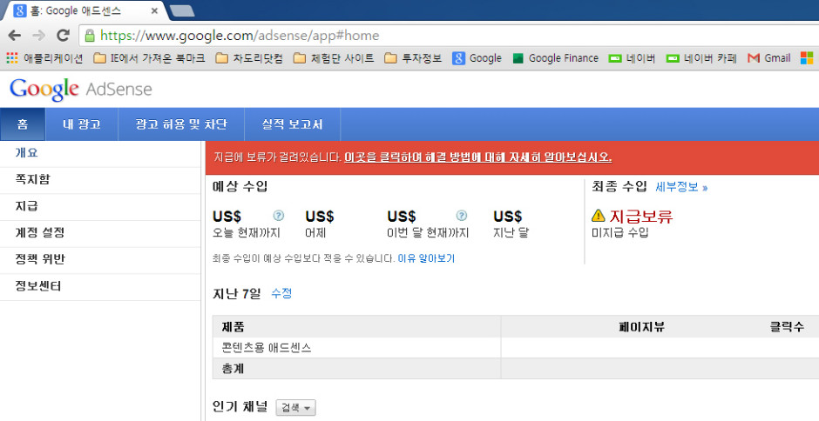Viewport: 819px width, 421px height.
Task: Open '정책 위반' in the left sidebar
Action: [100, 260]
